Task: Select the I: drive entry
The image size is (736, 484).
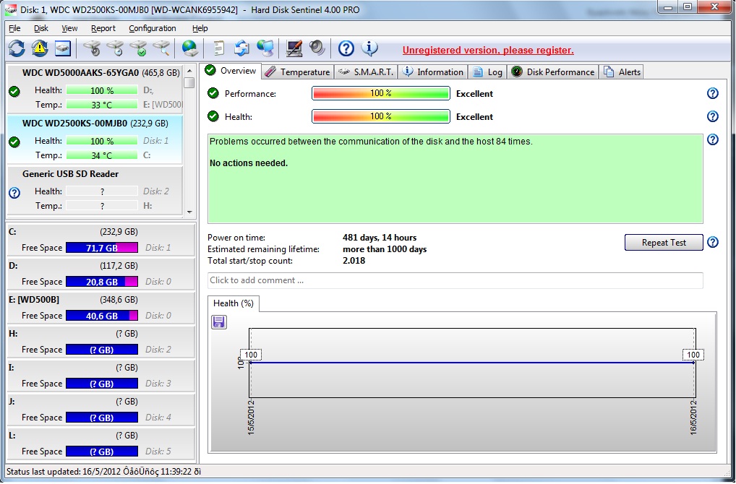Action: tap(101, 376)
